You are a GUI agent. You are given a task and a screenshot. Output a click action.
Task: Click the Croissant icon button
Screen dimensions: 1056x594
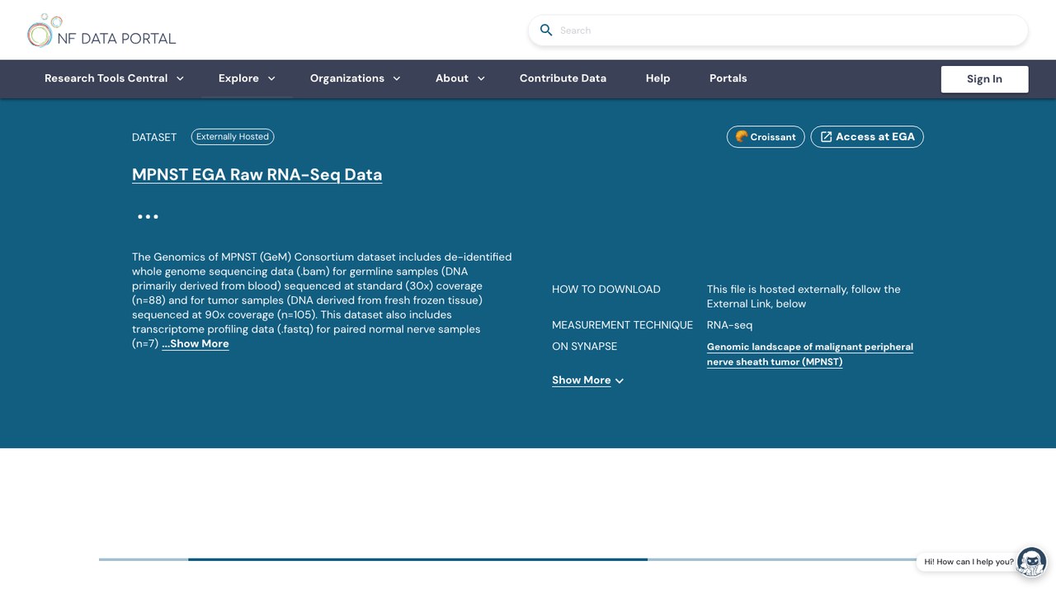tap(766, 137)
